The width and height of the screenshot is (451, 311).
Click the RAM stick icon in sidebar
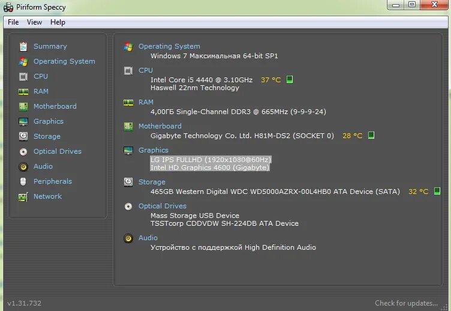click(x=23, y=92)
